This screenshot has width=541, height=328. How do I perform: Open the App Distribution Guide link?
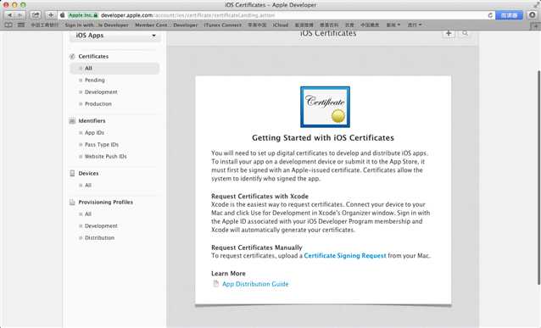[x=255, y=284]
